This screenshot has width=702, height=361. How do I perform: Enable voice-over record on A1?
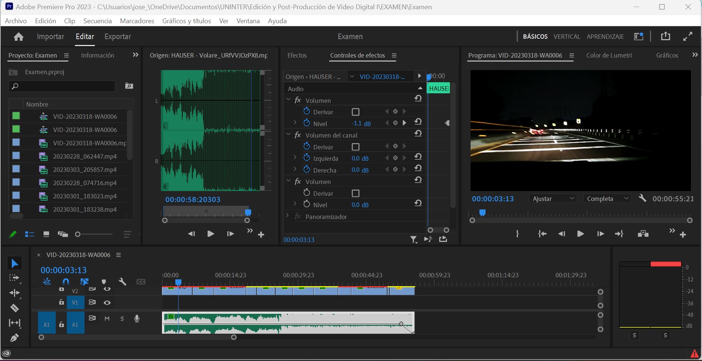[x=137, y=319]
